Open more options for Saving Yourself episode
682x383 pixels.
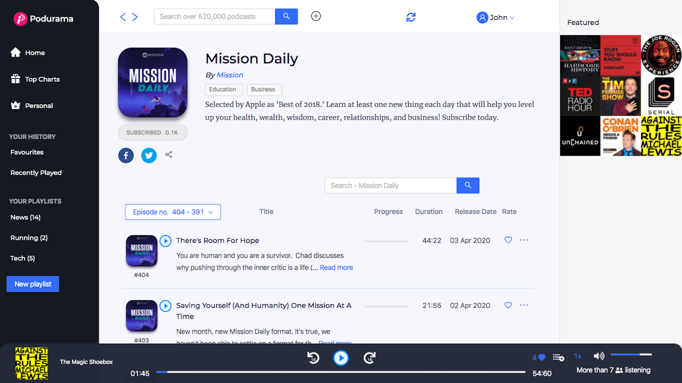(524, 305)
